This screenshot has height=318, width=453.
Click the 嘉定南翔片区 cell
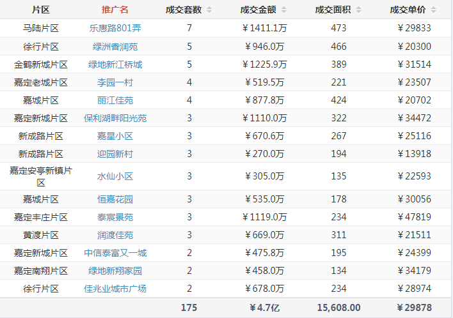click(x=41, y=271)
